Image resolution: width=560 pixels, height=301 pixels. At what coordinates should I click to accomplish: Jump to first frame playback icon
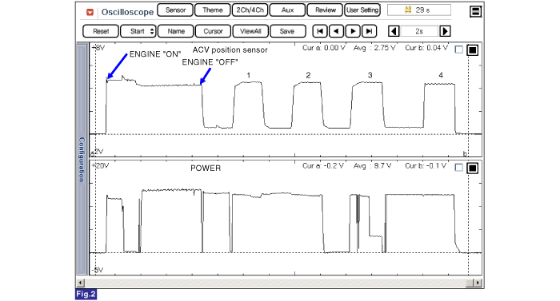(x=320, y=31)
